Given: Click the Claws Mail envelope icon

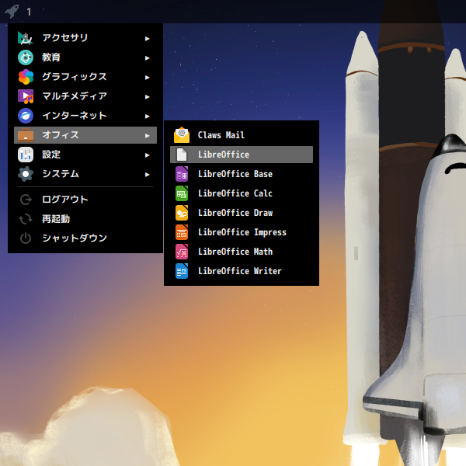Looking at the screenshot, I should (182, 135).
